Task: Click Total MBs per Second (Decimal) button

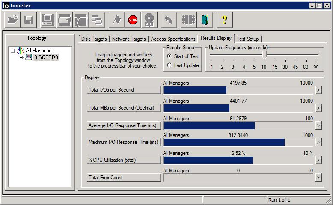Action: coord(124,108)
